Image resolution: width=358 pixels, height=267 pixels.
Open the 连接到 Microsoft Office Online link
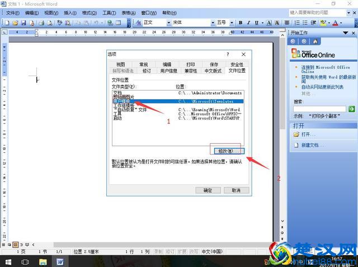click(326, 69)
